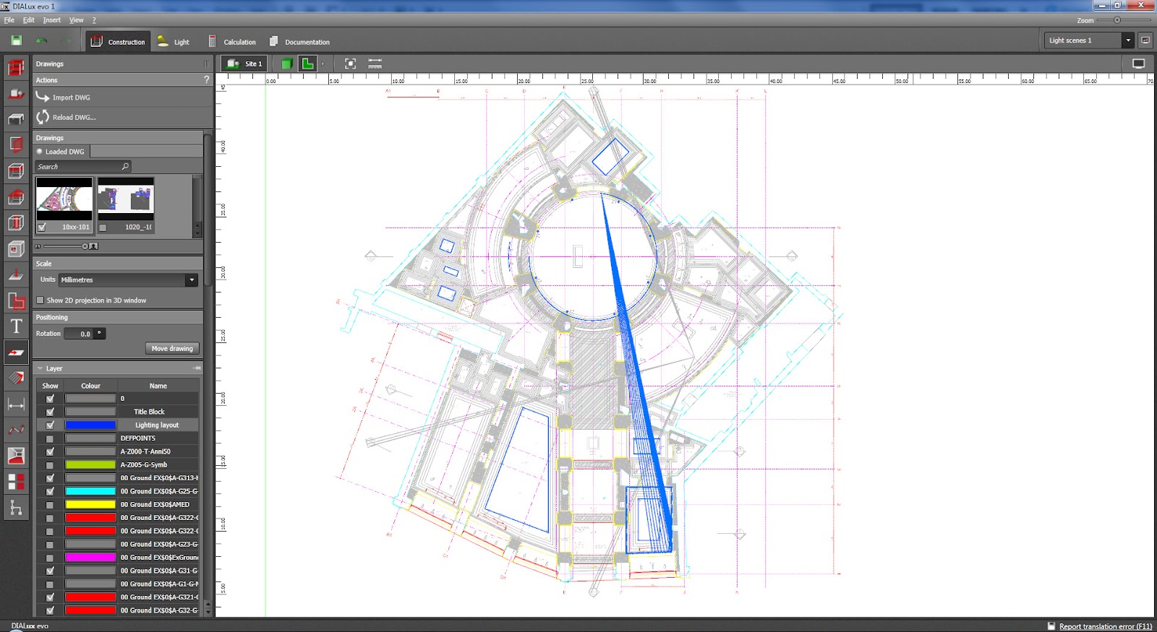
Task: Click the blue colour swatch for Lighting layout
Action: pos(90,425)
